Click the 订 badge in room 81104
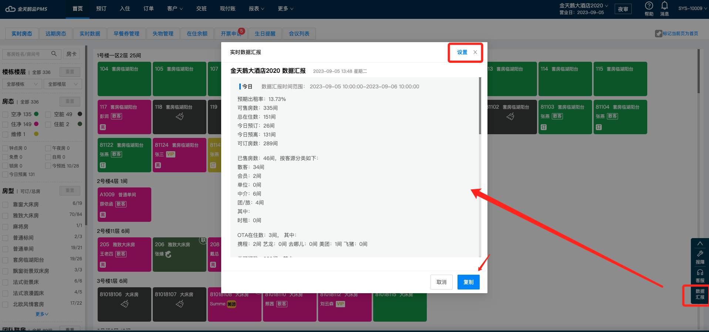 coord(599,127)
